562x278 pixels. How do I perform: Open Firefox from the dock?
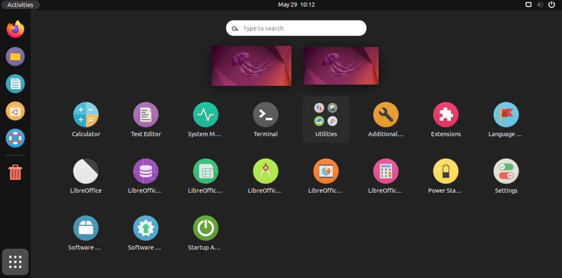click(15, 29)
